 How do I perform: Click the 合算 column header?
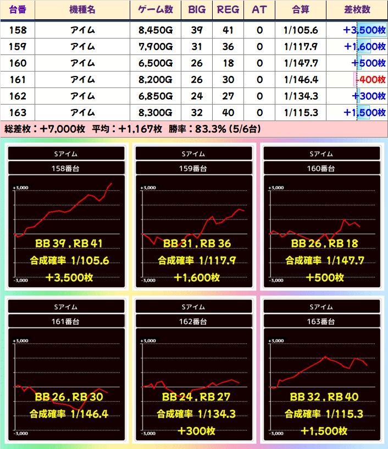coord(302,10)
